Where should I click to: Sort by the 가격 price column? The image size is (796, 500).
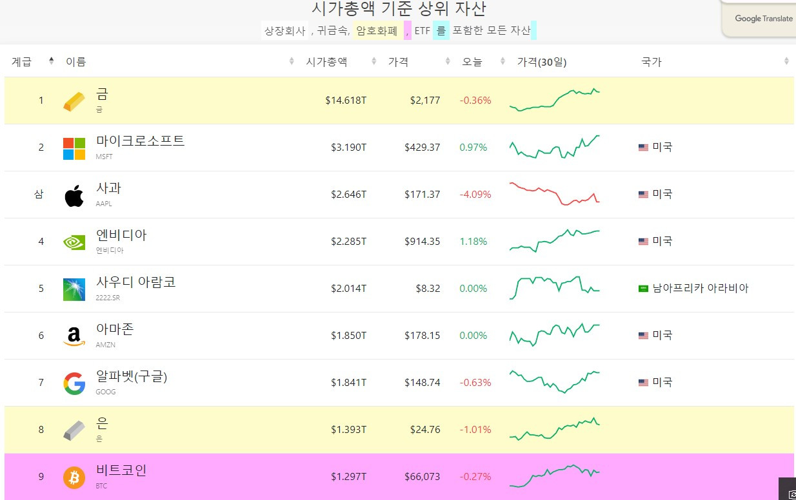[x=417, y=62]
